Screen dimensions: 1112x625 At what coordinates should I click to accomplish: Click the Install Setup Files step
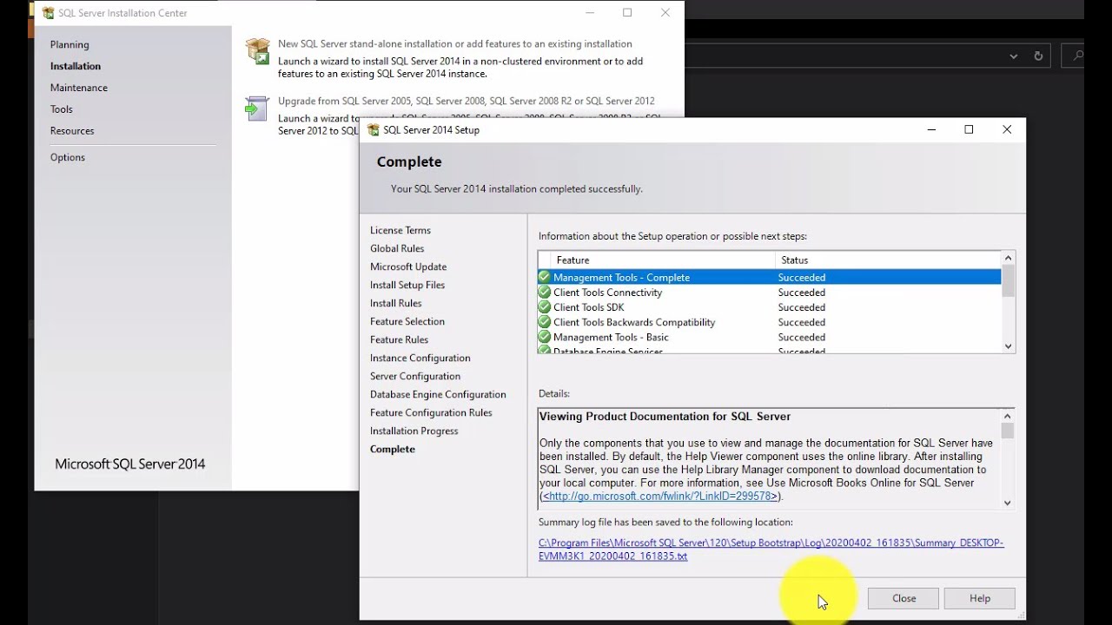(407, 285)
